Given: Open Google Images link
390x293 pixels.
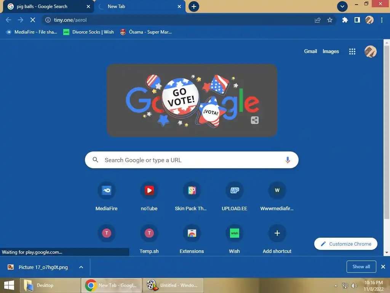Looking at the screenshot, I should tap(331, 52).
